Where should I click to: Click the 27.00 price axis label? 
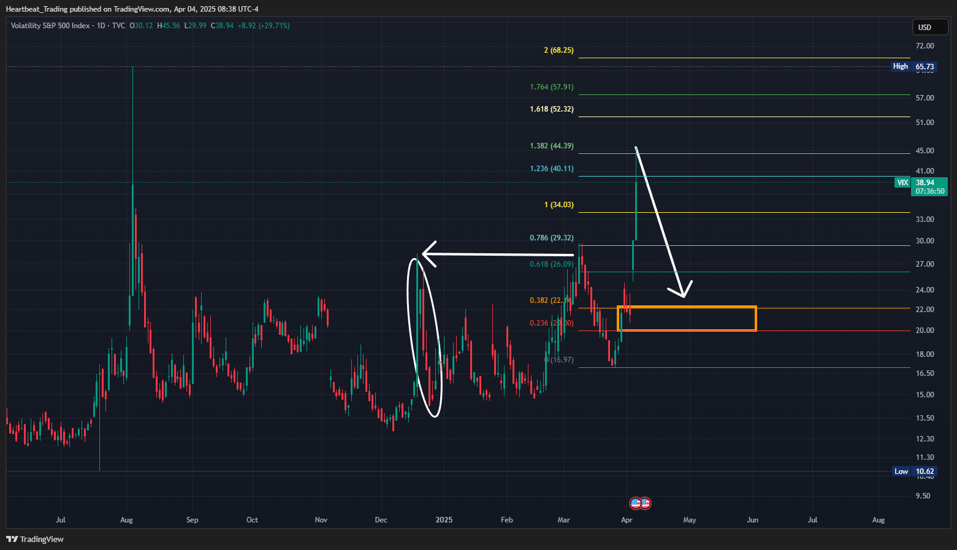click(925, 264)
